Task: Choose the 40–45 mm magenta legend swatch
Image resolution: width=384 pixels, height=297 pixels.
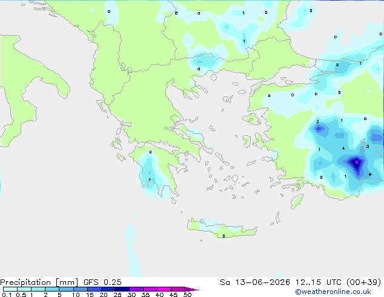Action: click(x=164, y=289)
